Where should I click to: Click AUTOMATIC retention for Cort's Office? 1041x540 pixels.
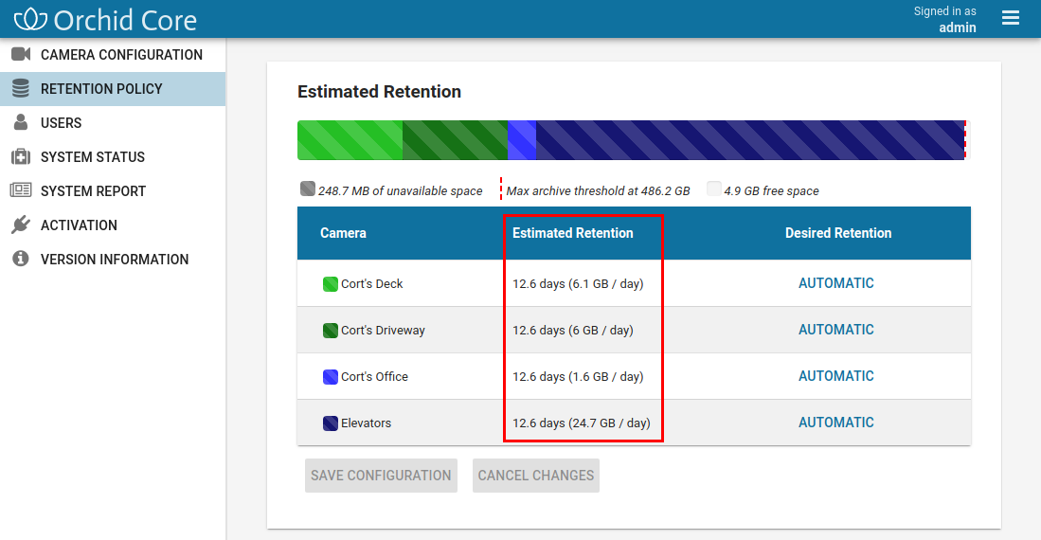pyautogui.click(x=835, y=376)
